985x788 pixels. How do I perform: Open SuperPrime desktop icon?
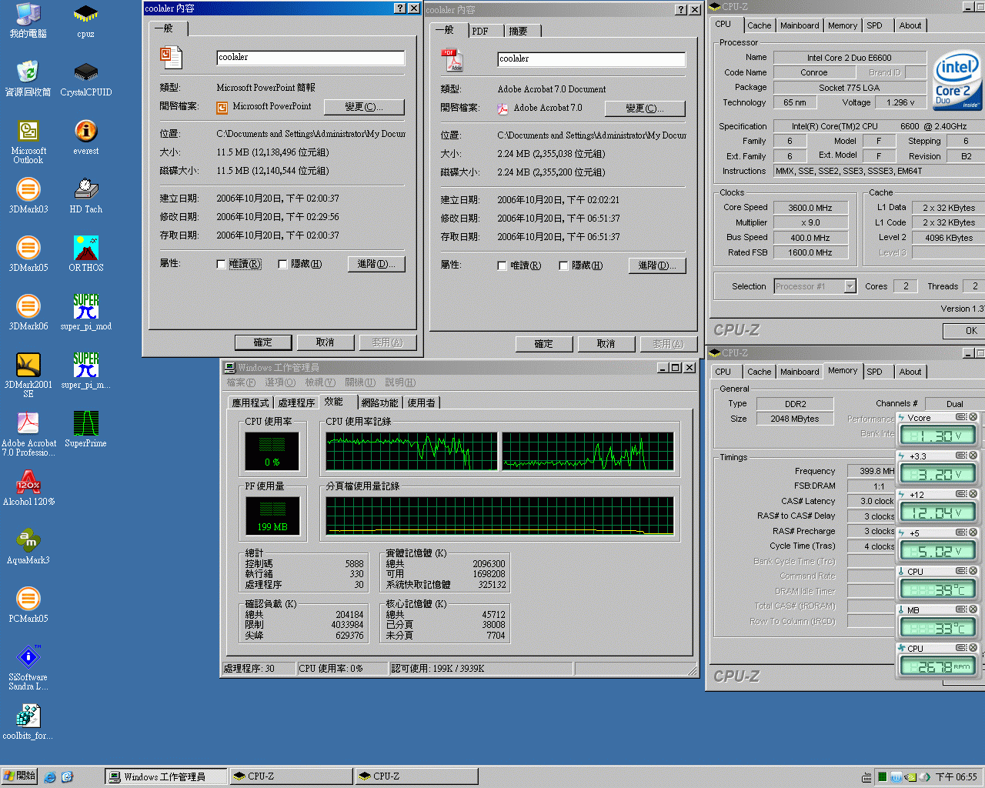pyautogui.click(x=85, y=429)
